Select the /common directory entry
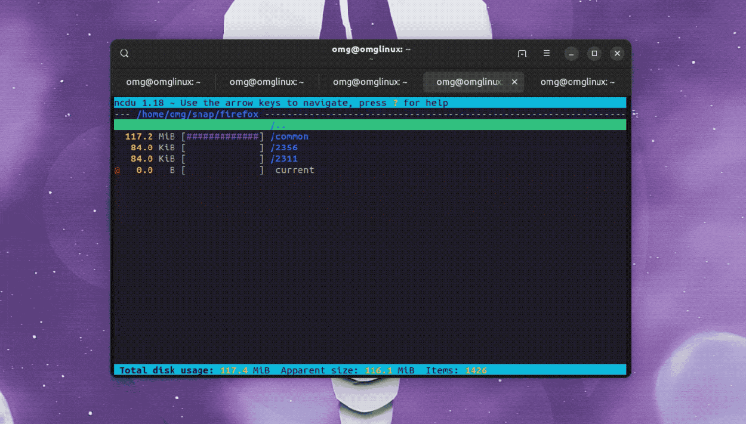The image size is (746, 424). [x=289, y=137]
